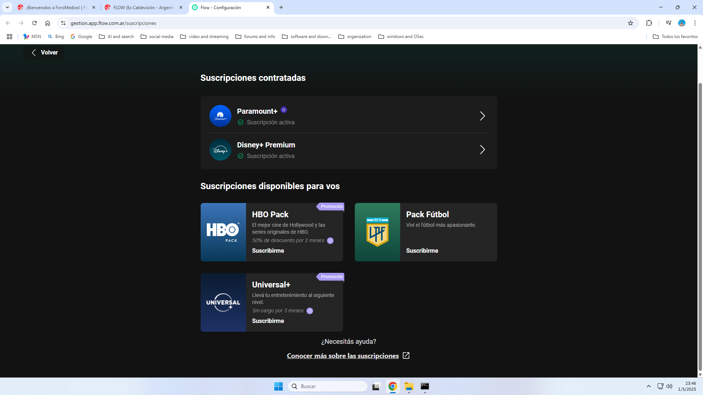Viewport: 703px width, 395px height.
Task: Go to the browser home page
Action: point(48,23)
